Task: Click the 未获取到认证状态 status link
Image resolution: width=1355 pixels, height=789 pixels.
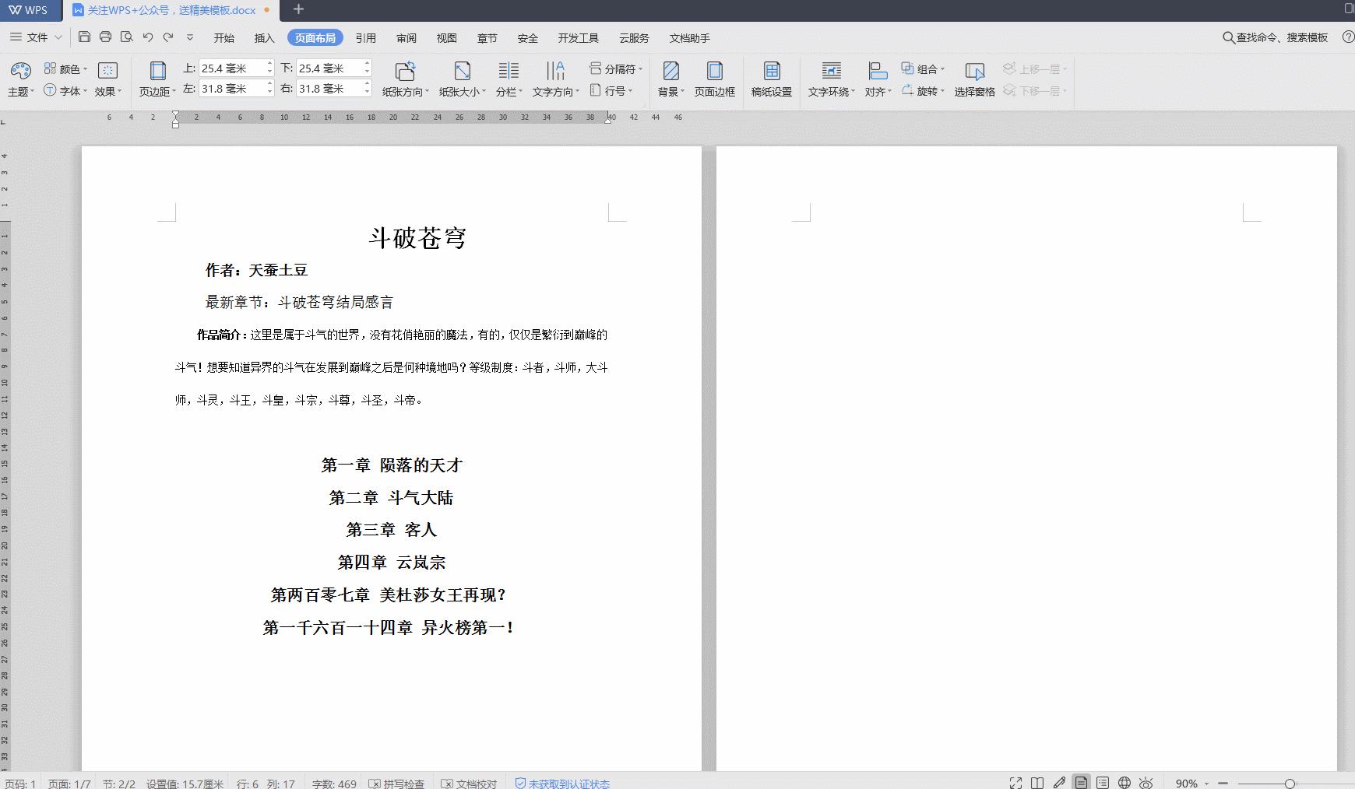Action: [x=568, y=783]
